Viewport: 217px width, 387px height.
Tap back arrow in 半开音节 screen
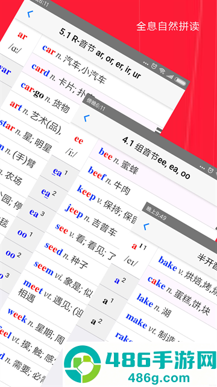point(146,226)
